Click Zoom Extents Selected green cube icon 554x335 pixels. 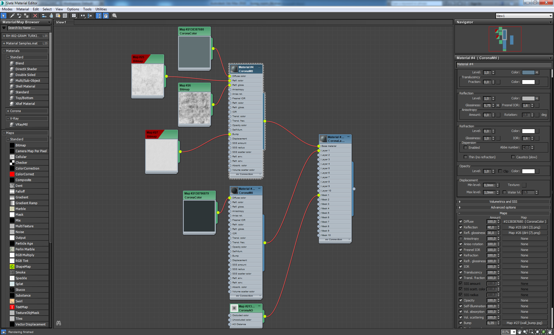pyautogui.click(x=543, y=332)
